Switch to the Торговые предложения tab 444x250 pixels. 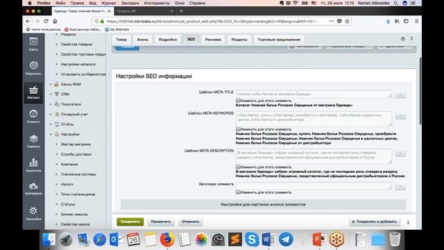pyautogui.click(x=279, y=40)
